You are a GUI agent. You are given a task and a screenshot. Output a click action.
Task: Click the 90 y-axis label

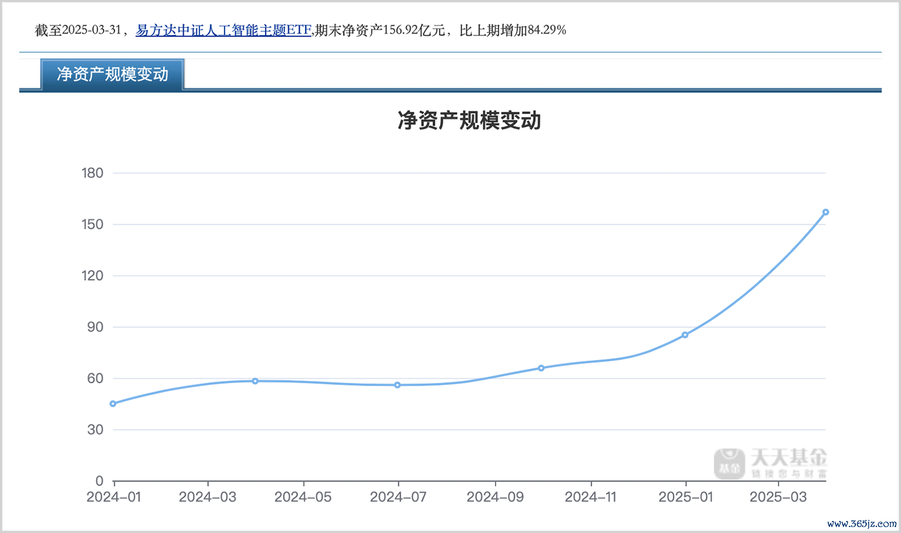click(95, 327)
